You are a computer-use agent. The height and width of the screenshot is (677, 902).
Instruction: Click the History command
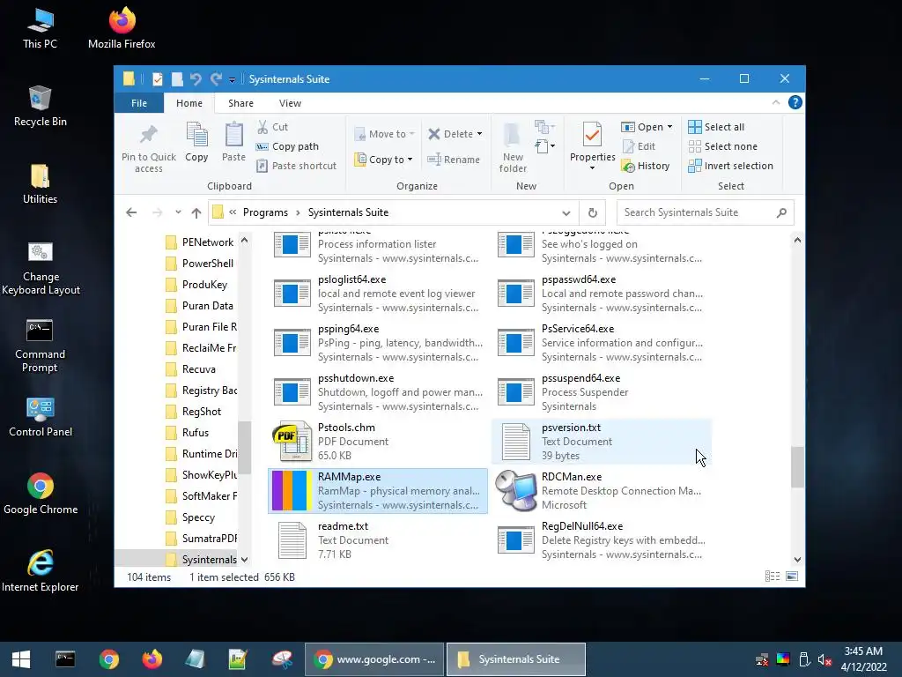click(646, 166)
